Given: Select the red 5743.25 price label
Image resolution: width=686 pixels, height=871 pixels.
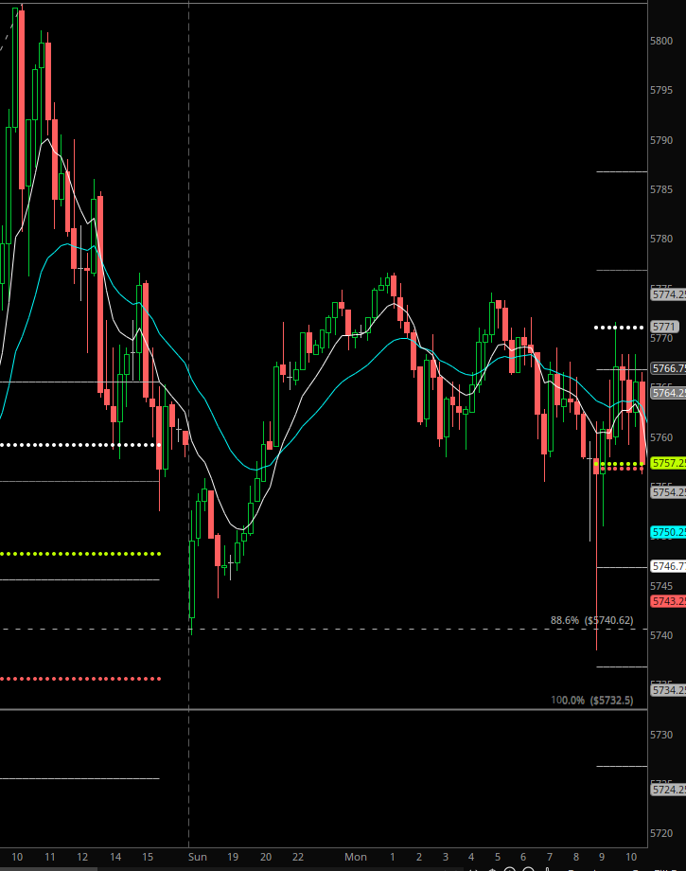Looking at the screenshot, I should (x=668, y=601).
